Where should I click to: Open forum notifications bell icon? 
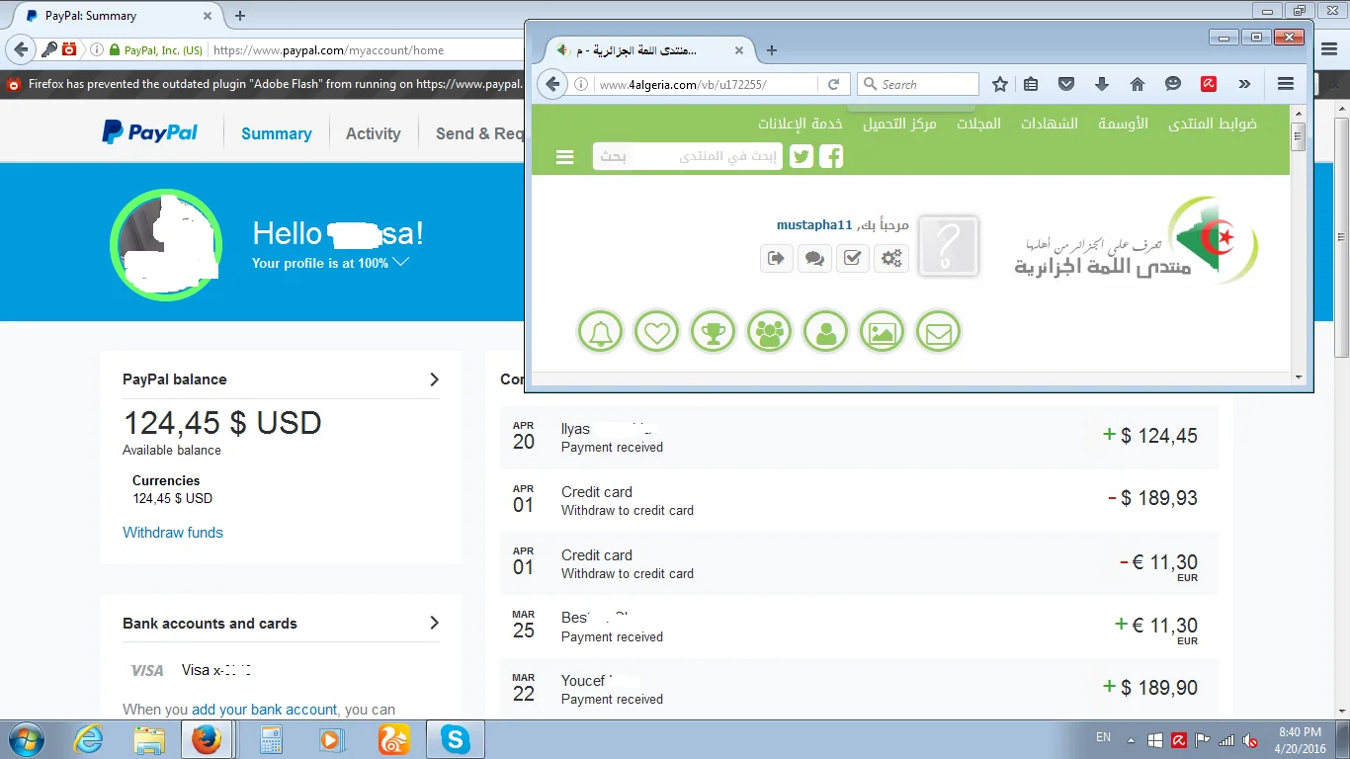[x=600, y=331]
